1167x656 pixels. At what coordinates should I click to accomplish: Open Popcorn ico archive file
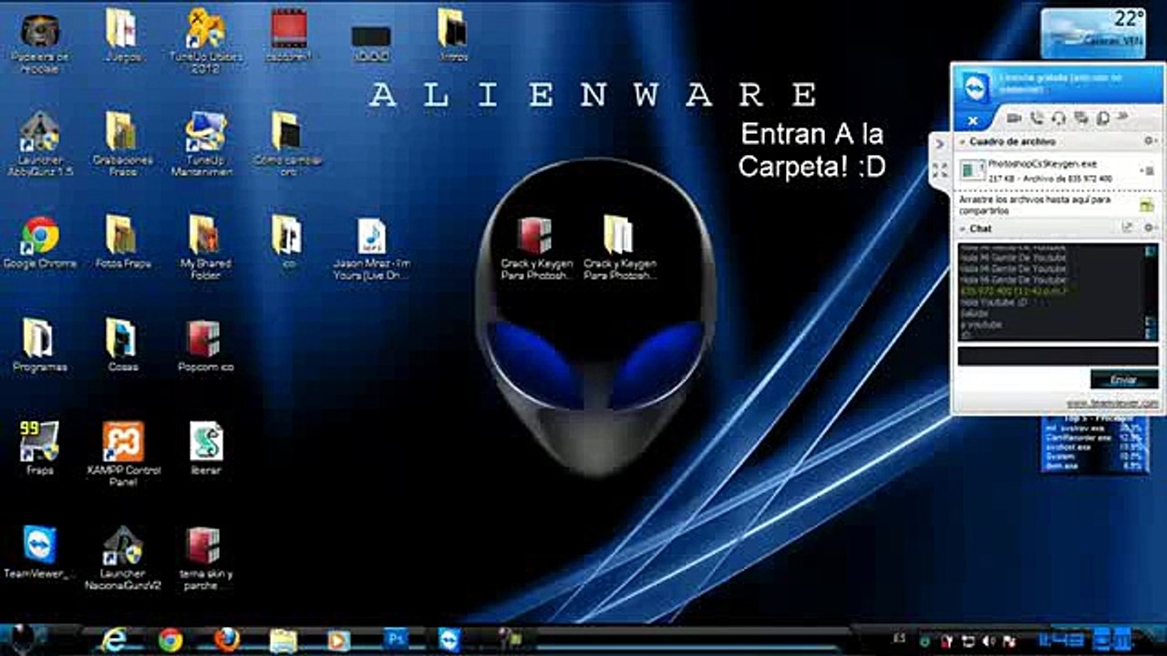point(205,344)
